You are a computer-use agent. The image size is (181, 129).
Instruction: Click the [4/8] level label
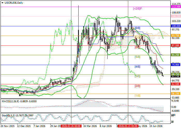click(137, 67)
